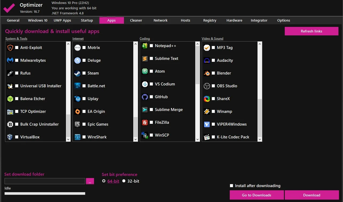The image size is (343, 202).
Task: Click the Battle.net logo icon
Action: 77,86
